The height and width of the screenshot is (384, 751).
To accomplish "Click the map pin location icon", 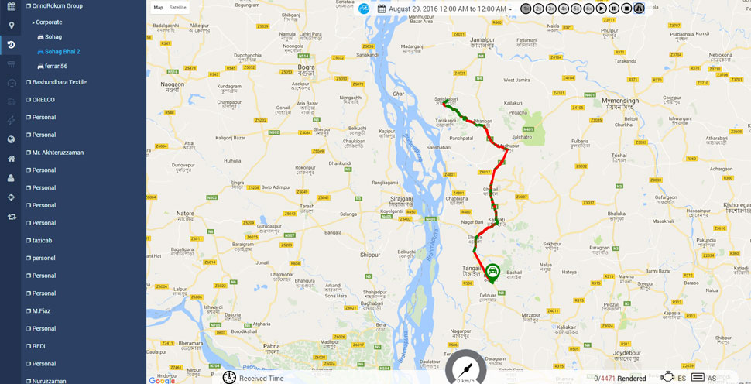I will pyautogui.click(x=12, y=26).
